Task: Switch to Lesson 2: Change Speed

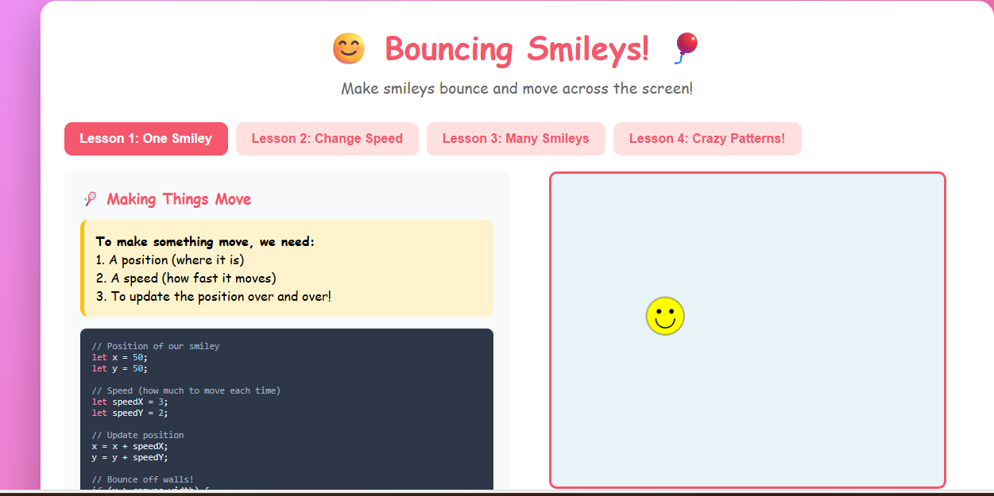Action: [327, 138]
